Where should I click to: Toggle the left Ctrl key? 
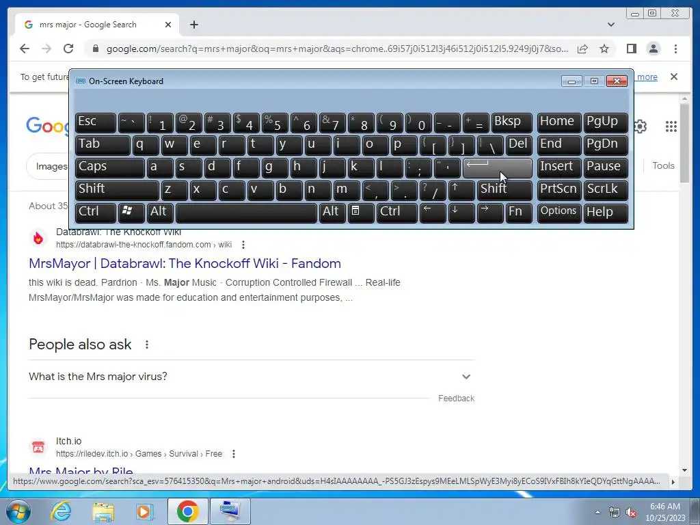(95, 213)
